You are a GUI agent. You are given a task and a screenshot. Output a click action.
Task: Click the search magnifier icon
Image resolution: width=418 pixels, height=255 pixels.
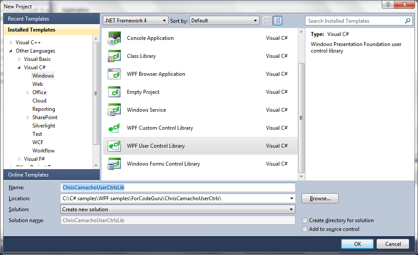tap(407, 21)
